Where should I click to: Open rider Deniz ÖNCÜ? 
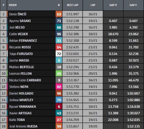[x=18, y=14]
